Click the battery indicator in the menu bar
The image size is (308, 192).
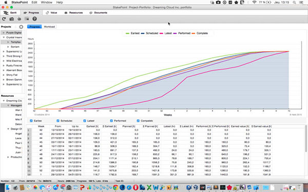pyautogui.click(x=265, y=3)
